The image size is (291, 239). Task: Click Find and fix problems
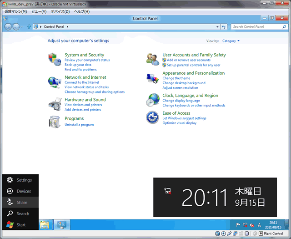pyautogui.click(x=80, y=70)
